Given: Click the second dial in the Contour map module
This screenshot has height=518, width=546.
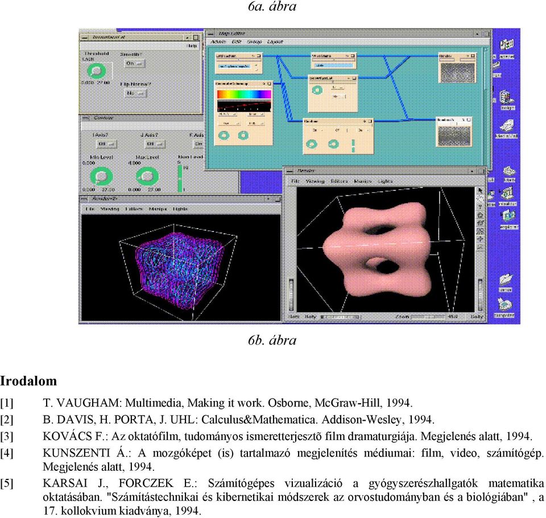Looking at the screenshot, I should point(334,144).
